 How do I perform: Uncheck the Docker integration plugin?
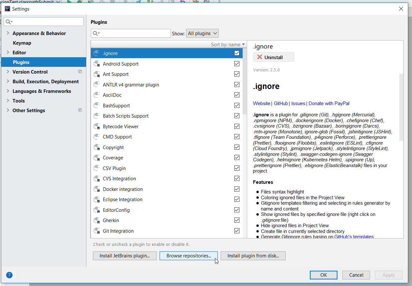(237, 189)
